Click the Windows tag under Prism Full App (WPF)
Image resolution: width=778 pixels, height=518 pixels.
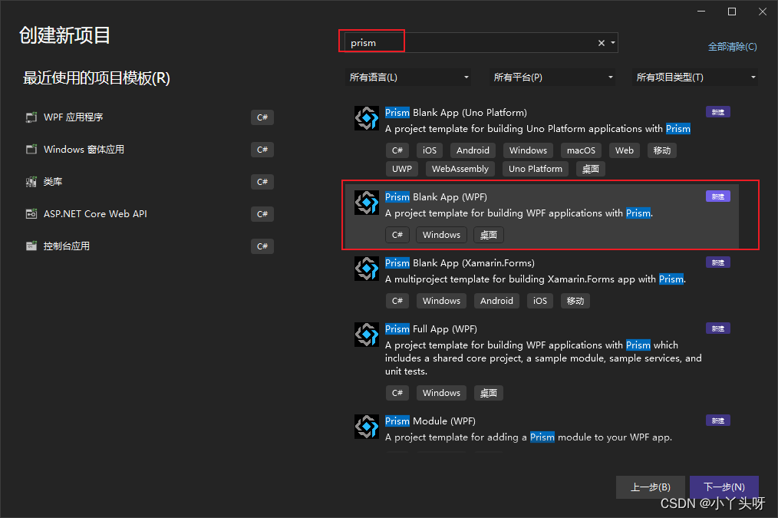point(442,393)
